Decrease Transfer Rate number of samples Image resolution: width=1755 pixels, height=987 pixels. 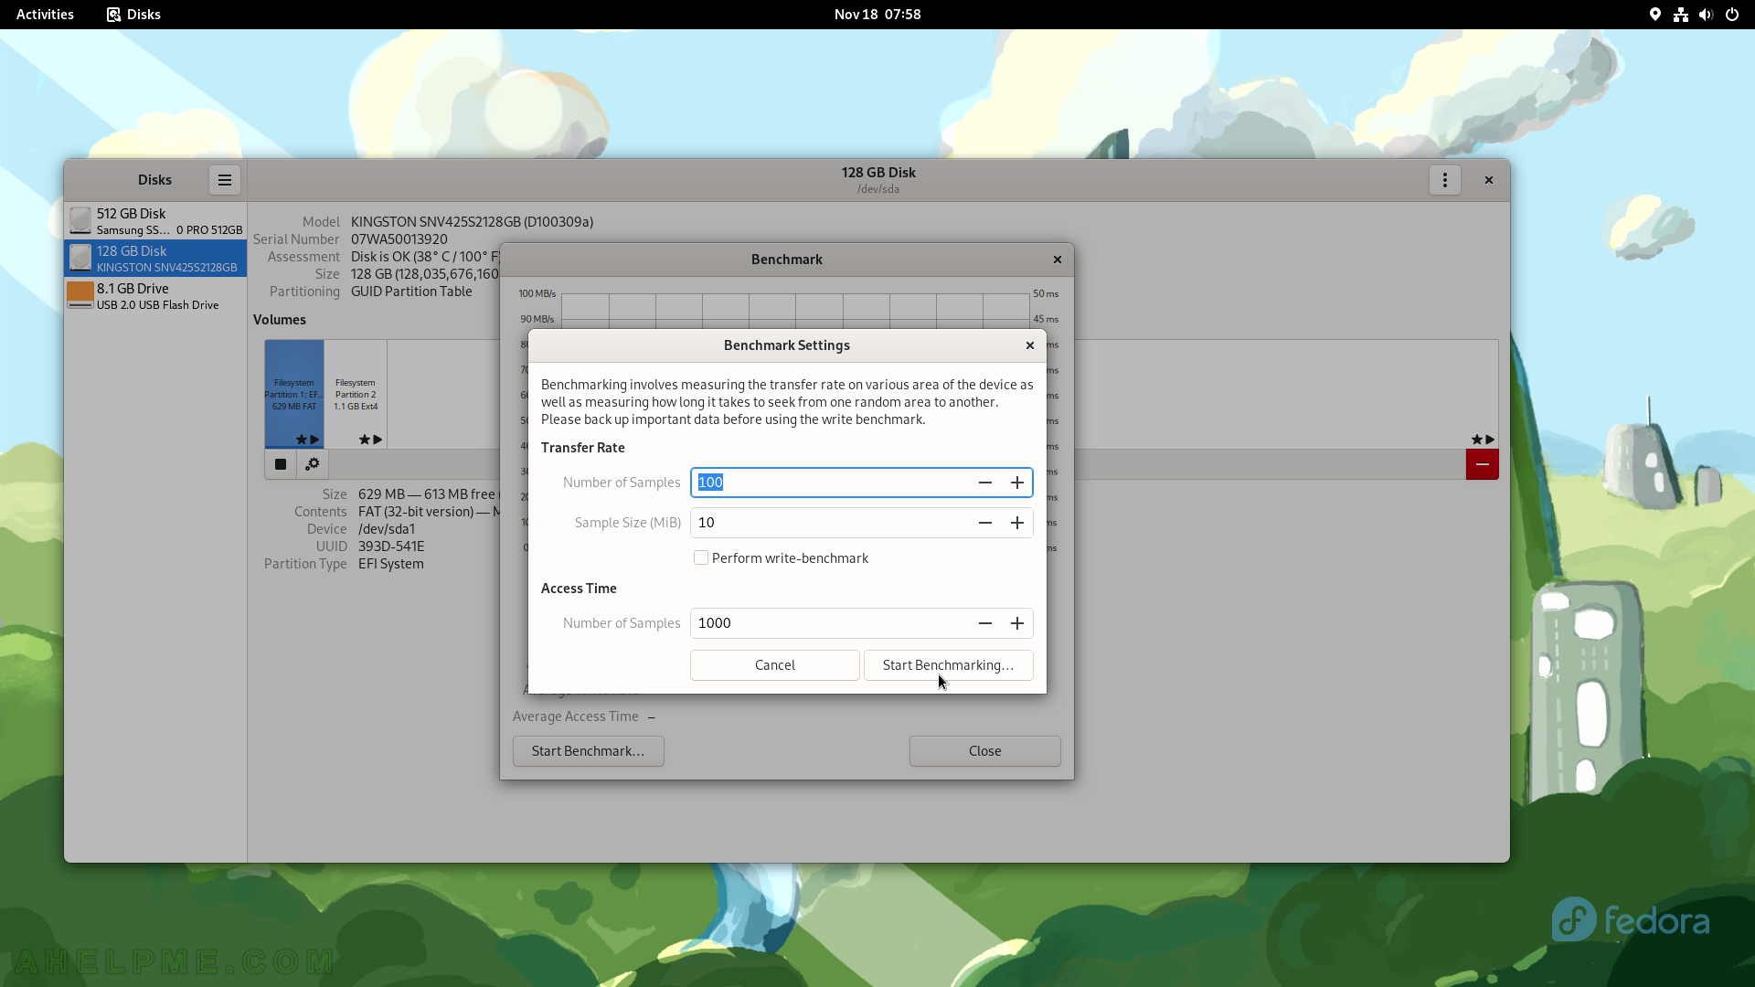point(984,483)
